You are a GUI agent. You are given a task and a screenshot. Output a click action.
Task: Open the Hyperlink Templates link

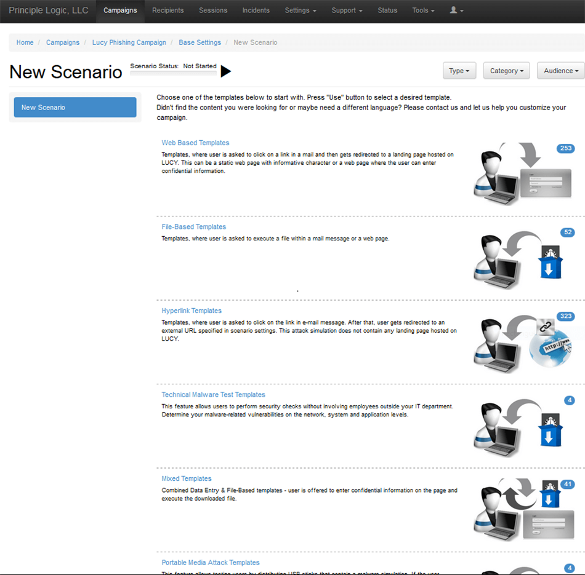tap(192, 311)
